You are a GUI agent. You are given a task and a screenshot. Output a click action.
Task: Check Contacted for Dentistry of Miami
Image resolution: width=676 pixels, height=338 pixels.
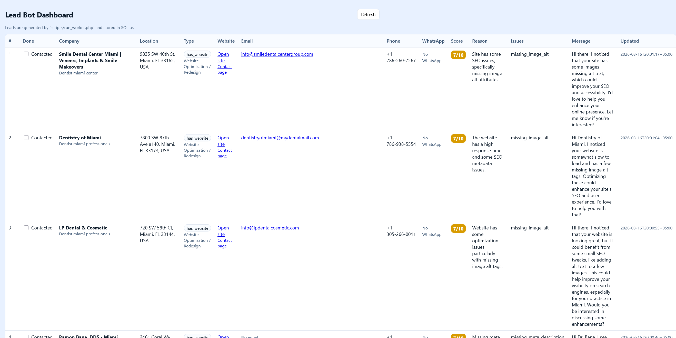(26, 137)
